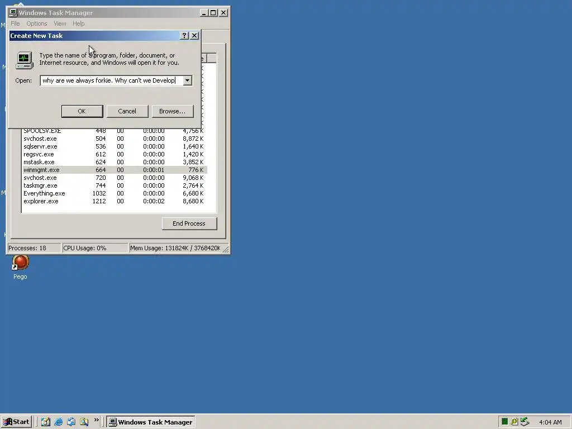
Task: Click End Process in Task Manager
Action: coord(189,223)
